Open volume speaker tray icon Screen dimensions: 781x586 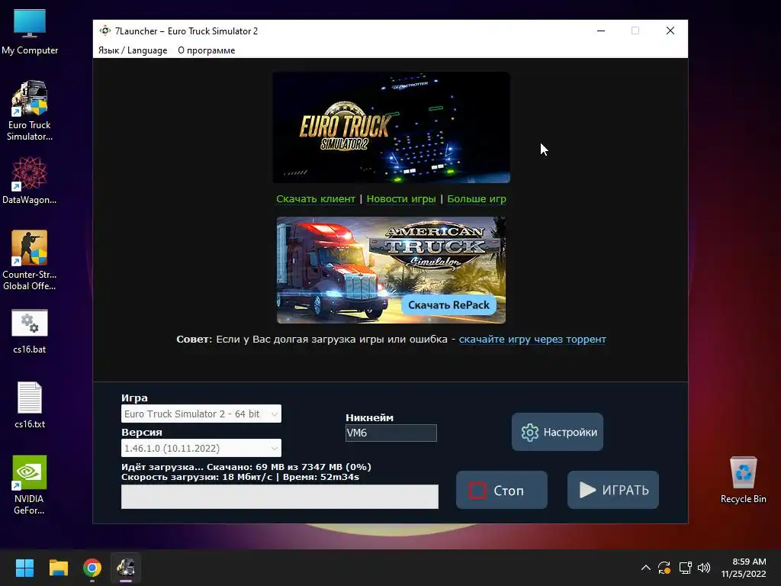click(x=704, y=568)
